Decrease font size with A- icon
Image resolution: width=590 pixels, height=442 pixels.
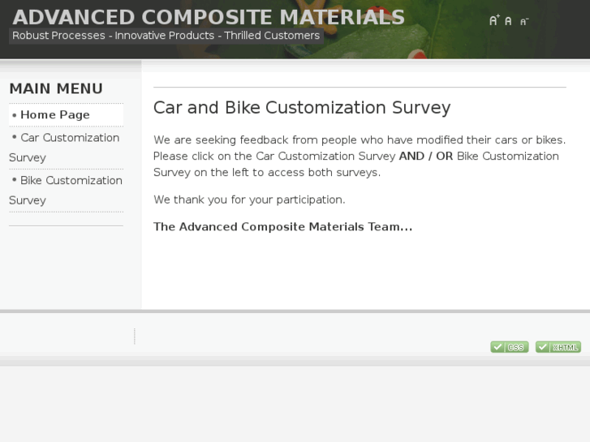click(x=524, y=21)
